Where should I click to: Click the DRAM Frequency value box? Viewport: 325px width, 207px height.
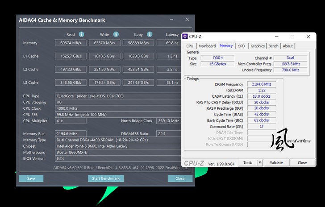(x=261, y=84)
